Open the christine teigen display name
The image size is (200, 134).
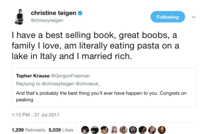click(53, 13)
